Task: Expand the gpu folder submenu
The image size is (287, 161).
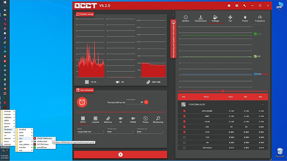Action: 24,141
